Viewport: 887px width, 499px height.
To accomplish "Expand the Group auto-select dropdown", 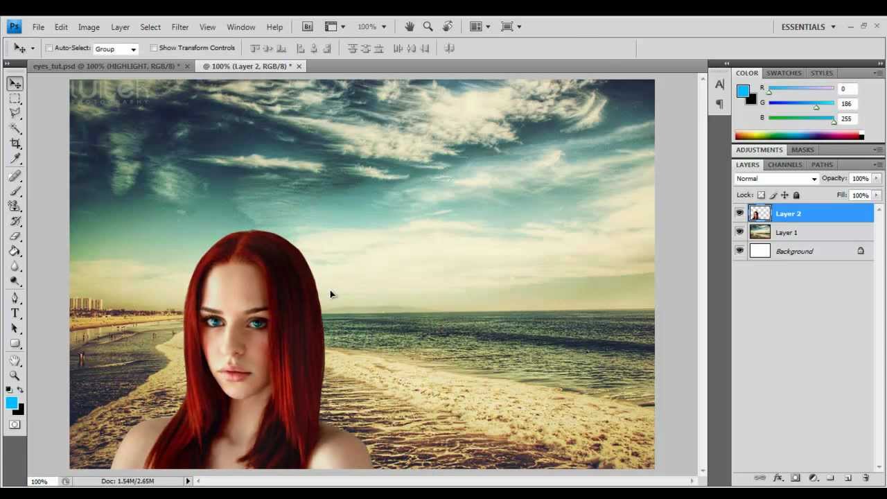I will click(x=116, y=49).
